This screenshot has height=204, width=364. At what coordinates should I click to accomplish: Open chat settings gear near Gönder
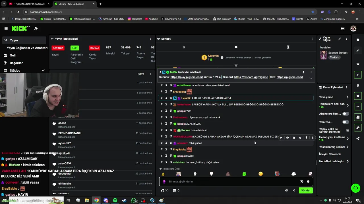(294, 190)
